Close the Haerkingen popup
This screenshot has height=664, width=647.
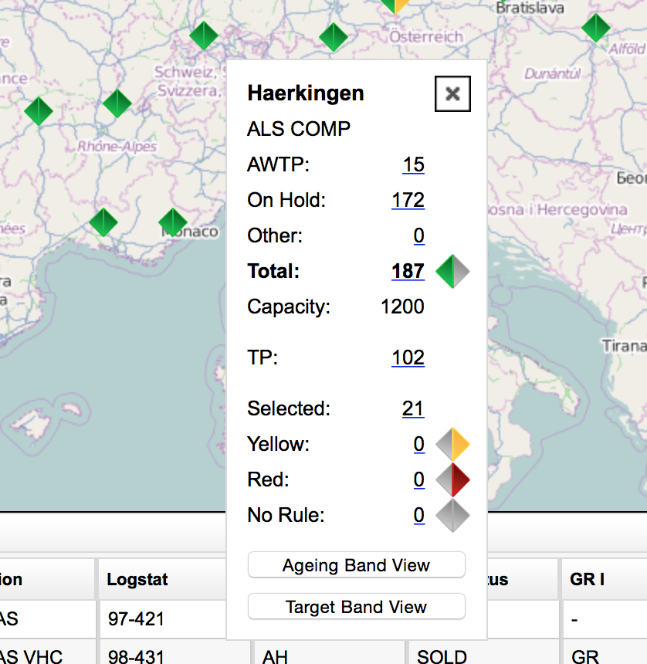(x=452, y=94)
